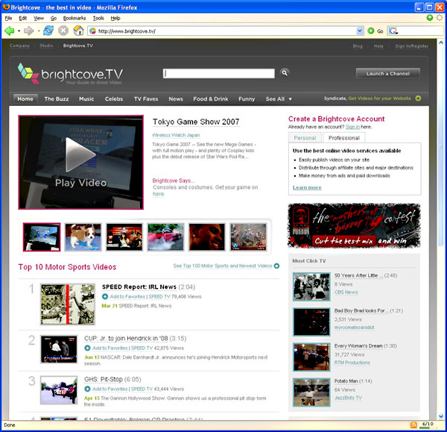Open the Back button history dropdown arrow
447x432 pixels.
click(x=19, y=31)
